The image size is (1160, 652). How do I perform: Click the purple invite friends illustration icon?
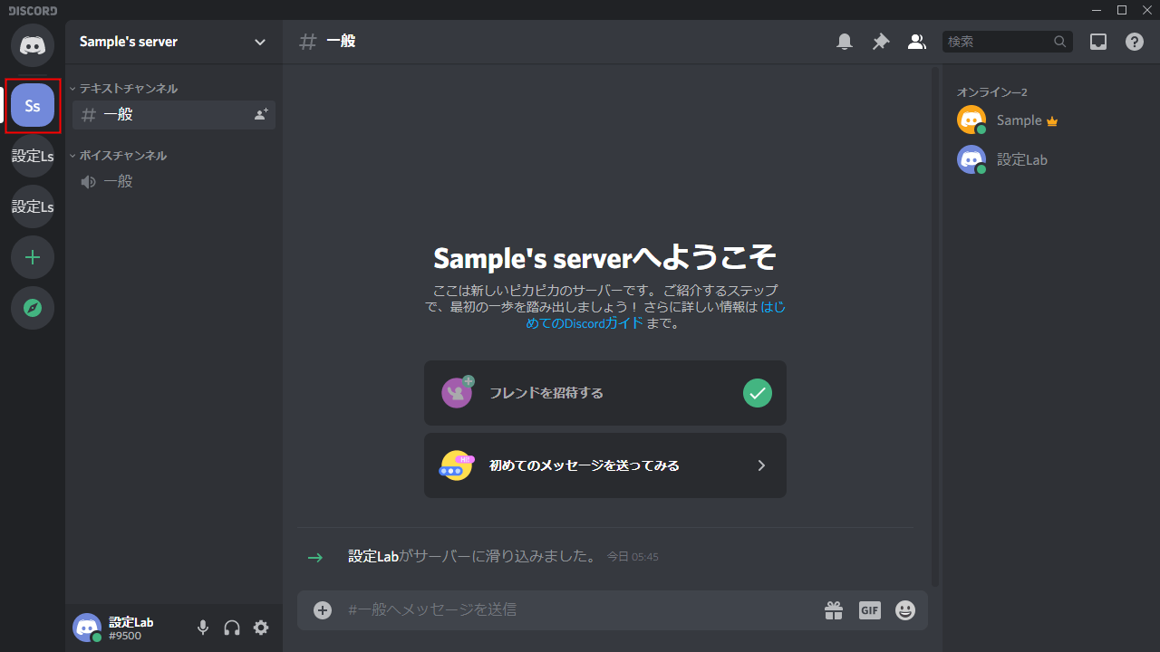pos(458,392)
